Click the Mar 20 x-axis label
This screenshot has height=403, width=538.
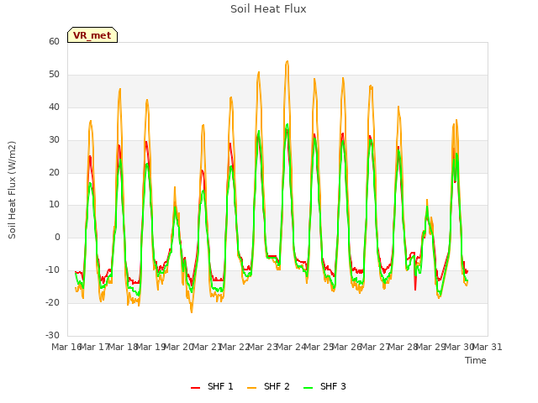pos(179,347)
